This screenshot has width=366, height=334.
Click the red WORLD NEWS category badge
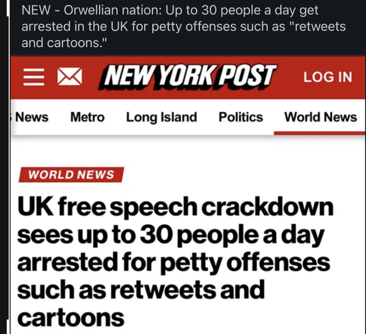pos(71,175)
